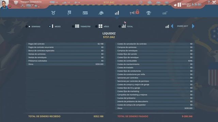
Task: Open the contracts document icon tab
Action: [69, 13]
